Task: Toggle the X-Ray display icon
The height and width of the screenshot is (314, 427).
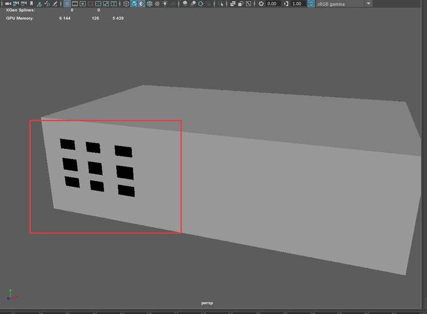Action: [x=233, y=3]
